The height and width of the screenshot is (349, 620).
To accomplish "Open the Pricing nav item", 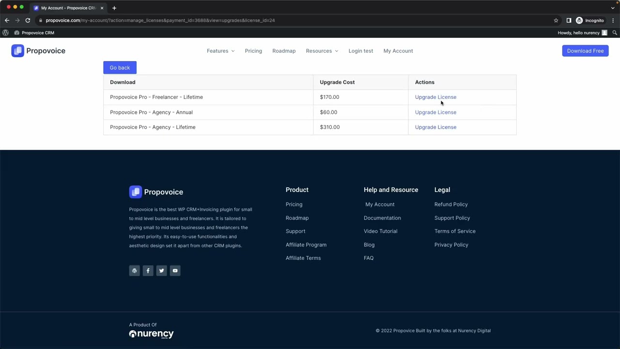I will [253, 51].
